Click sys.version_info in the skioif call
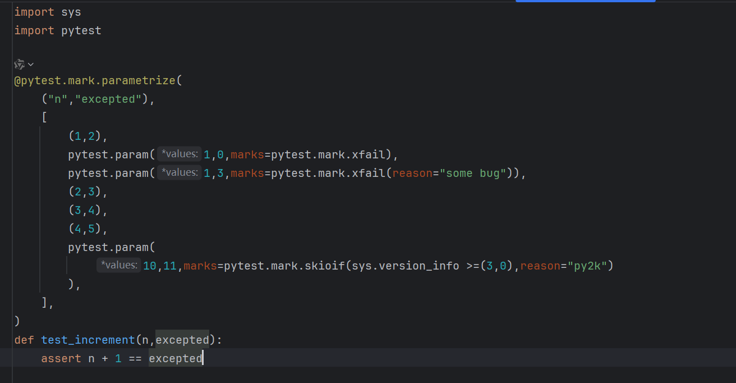Viewport: 736px width, 383px height. [406, 266]
